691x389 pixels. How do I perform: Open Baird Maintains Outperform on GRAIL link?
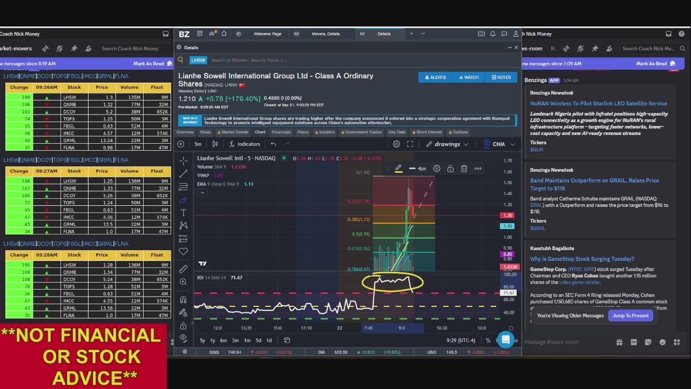[x=594, y=184]
